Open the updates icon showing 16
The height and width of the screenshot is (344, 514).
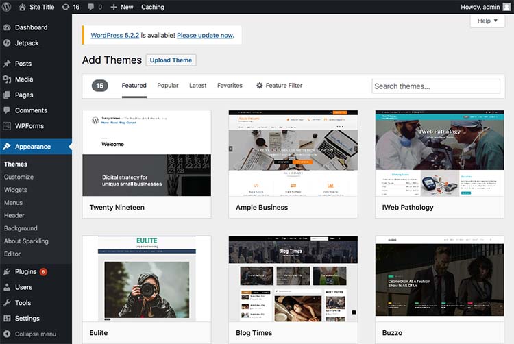(x=66, y=7)
